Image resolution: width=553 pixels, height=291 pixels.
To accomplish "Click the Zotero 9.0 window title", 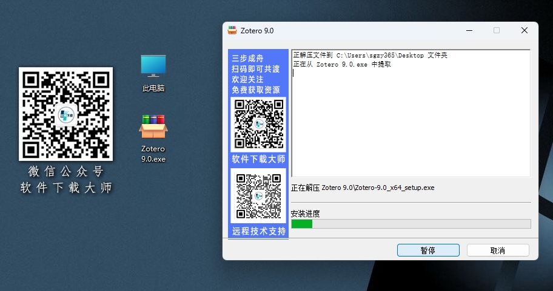I will tap(257, 31).
